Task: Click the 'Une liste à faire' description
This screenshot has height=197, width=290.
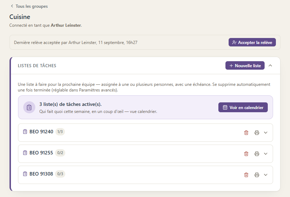Action: click(x=144, y=87)
